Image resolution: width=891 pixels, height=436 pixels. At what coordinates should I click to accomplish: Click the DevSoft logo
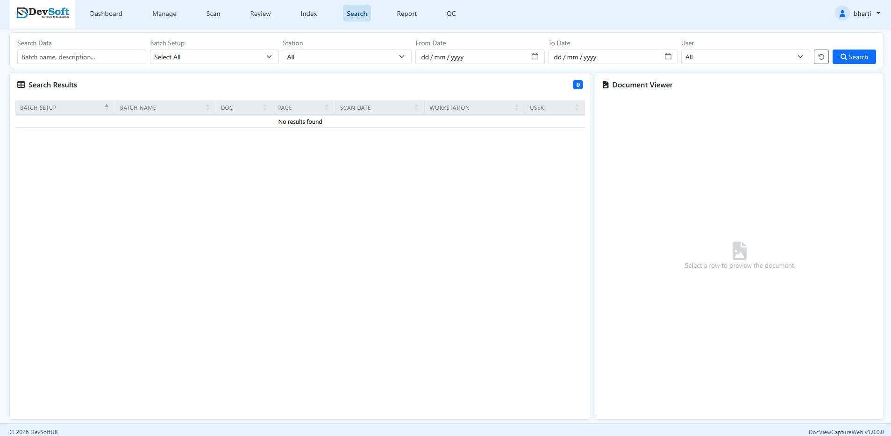click(x=43, y=13)
